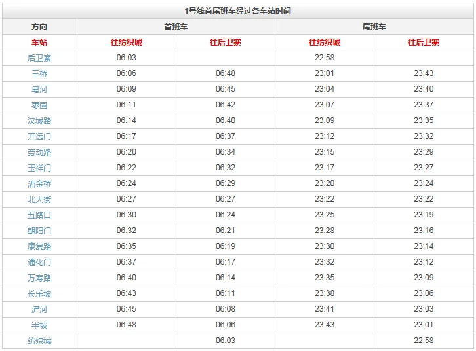Viewport: 476px width, 351px height.
Task: Open the 五路口 station link
Action: 39,215
